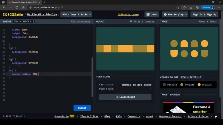Viewport: 223px width, 125px height.
Task: Click the output preview area
Action: click(x=125, y=49)
